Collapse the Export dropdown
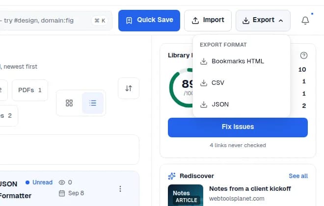The image size is (324, 206). click(x=263, y=21)
